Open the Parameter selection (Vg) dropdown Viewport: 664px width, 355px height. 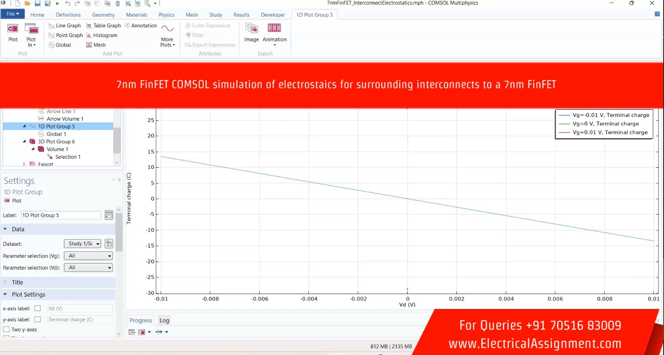(88, 256)
